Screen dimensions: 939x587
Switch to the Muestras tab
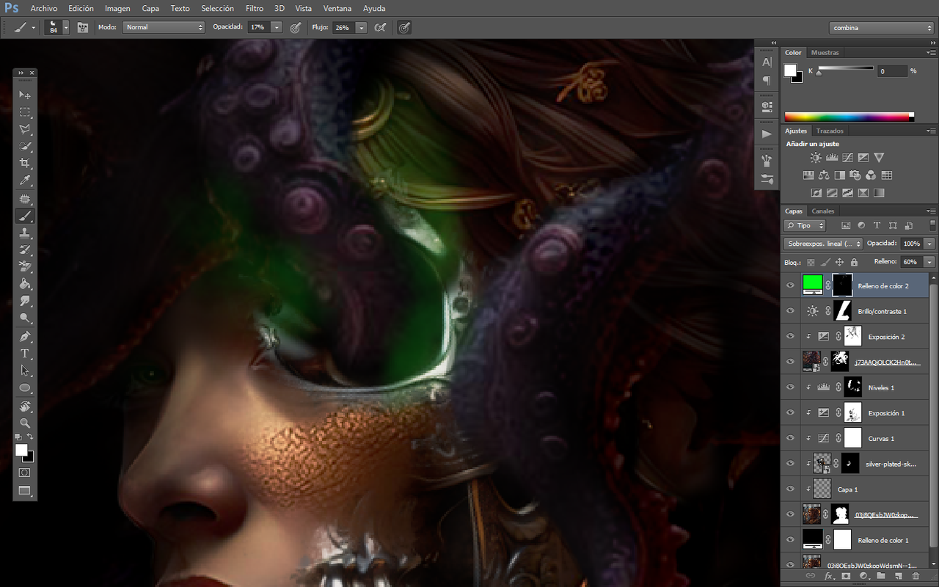pos(825,53)
